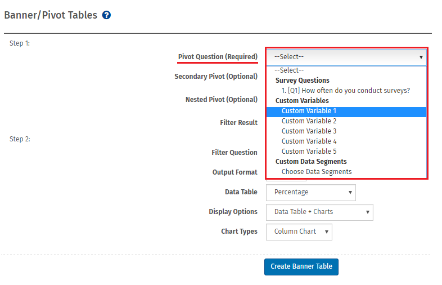The width and height of the screenshot is (442, 285).
Task: Select Custom Variable 1 option
Action: pyautogui.click(x=346, y=111)
